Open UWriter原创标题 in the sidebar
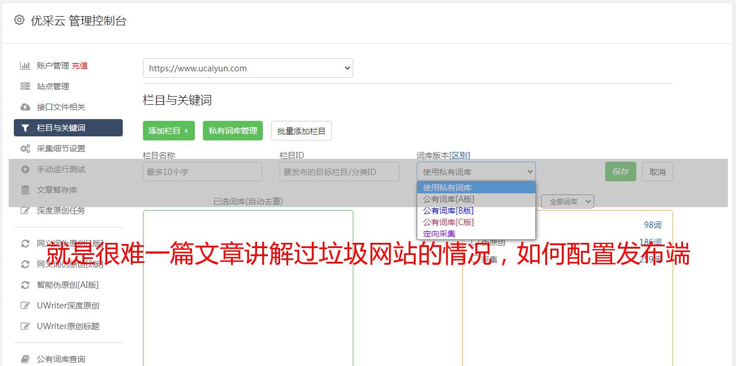This screenshot has width=736, height=366. [x=68, y=326]
